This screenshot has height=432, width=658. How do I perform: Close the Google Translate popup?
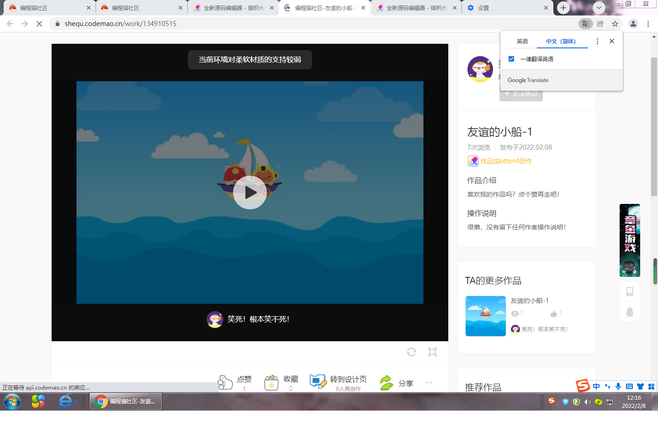click(612, 41)
